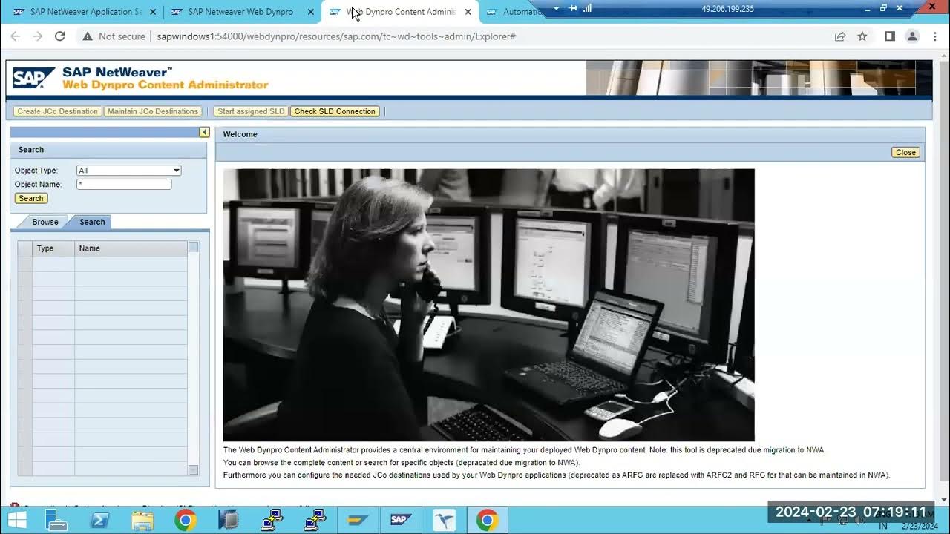Click the pin icon on the remote connection bar

573,8
